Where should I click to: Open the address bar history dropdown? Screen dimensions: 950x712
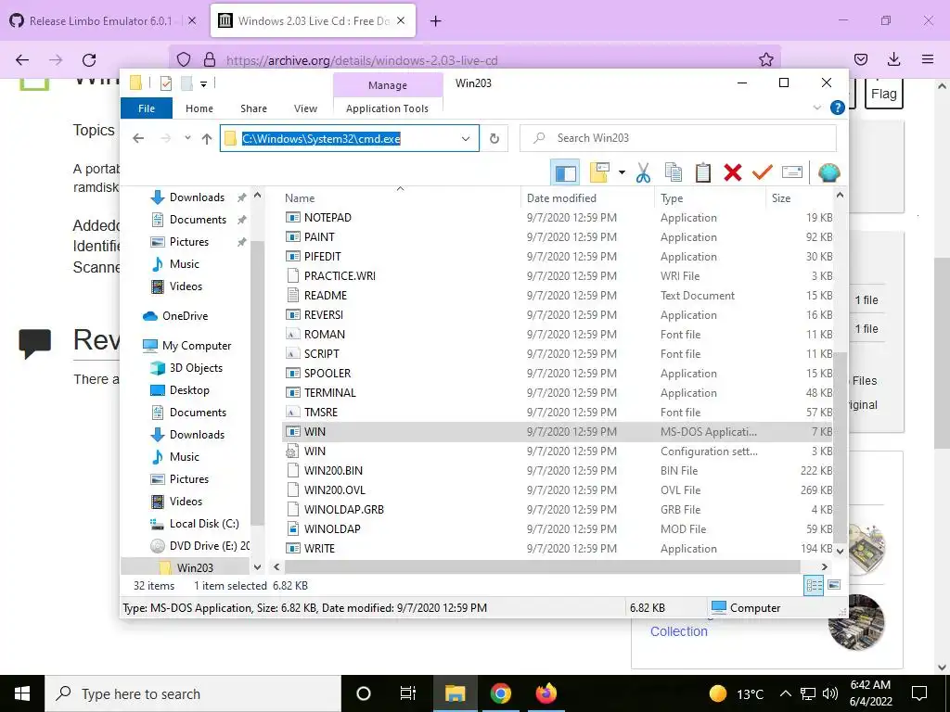click(x=466, y=139)
